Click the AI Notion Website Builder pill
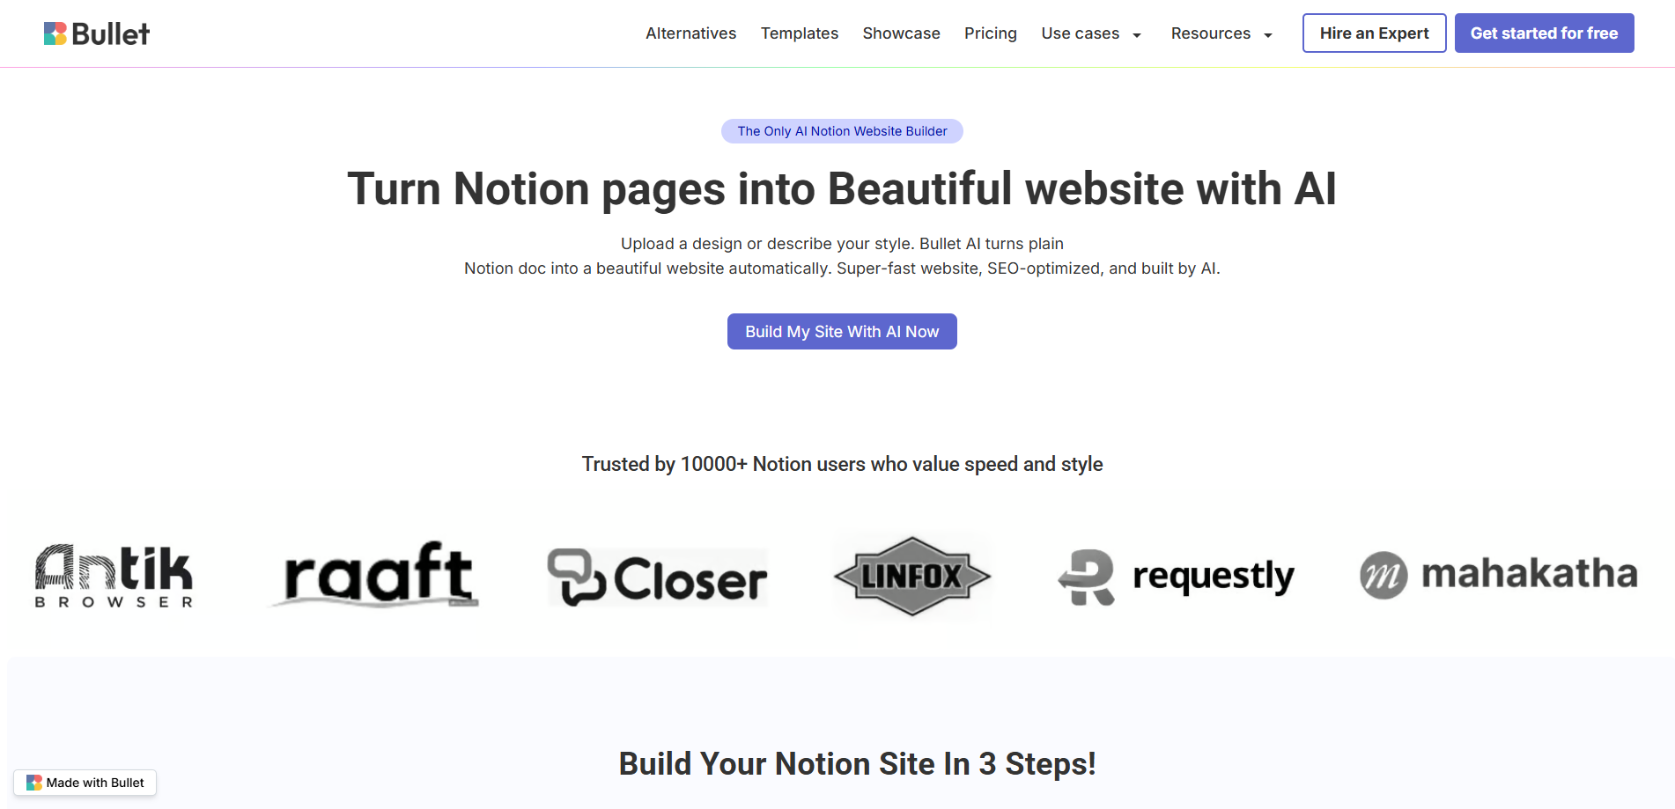The width and height of the screenshot is (1675, 809). coord(841,130)
